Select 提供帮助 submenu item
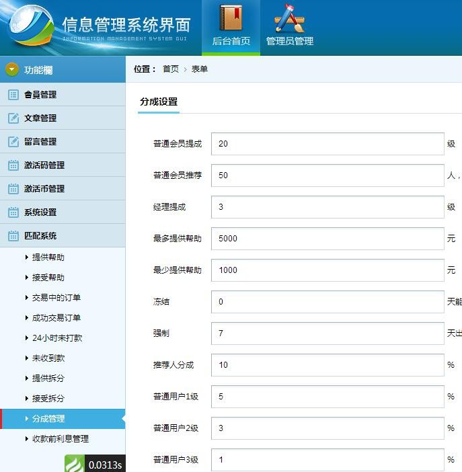This screenshot has height=472, width=462. pyautogui.click(x=48, y=257)
